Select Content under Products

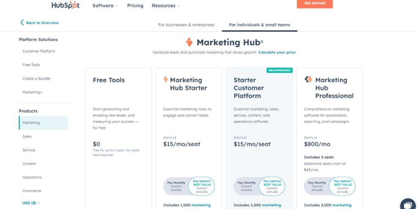(x=29, y=164)
